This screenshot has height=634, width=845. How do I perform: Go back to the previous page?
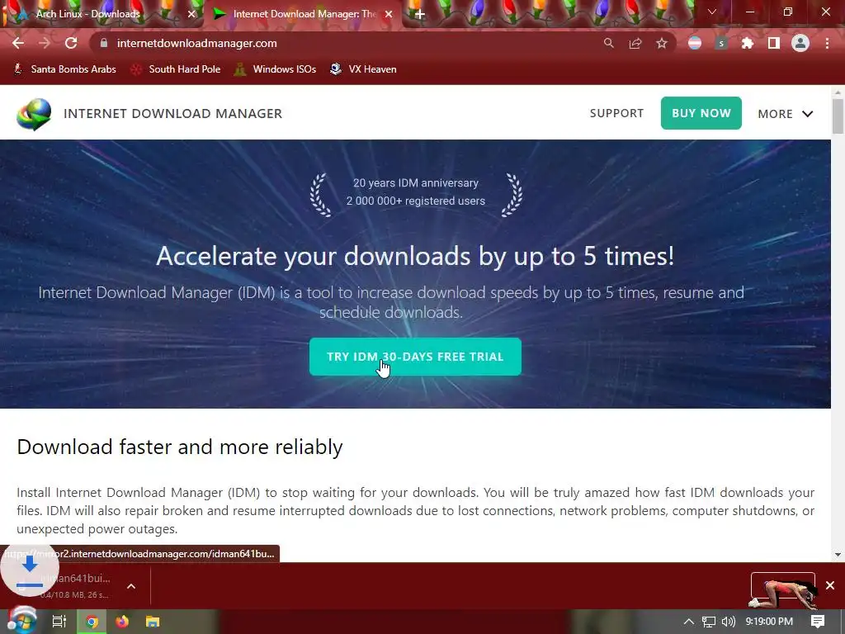pos(18,43)
